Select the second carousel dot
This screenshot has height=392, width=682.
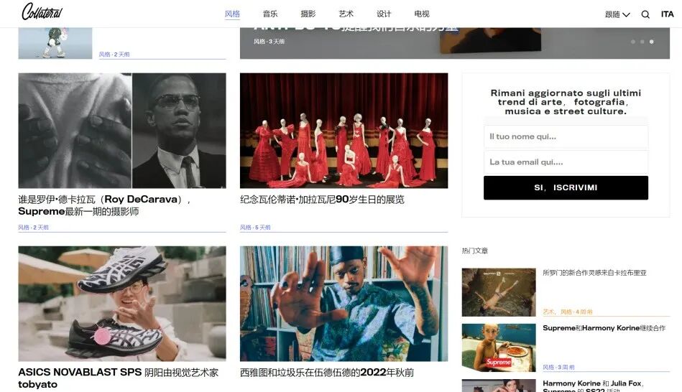tap(642, 42)
